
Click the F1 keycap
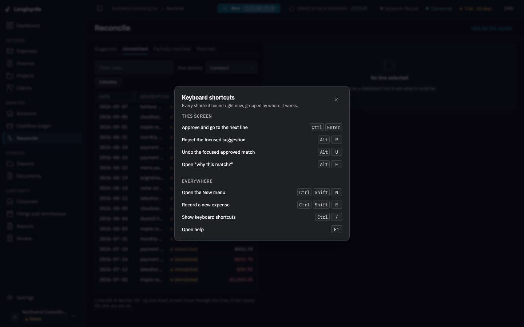(x=337, y=230)
